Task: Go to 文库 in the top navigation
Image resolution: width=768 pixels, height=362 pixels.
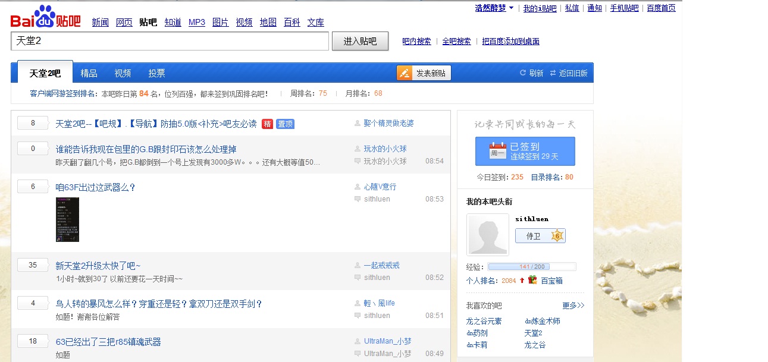Action: point(315,22)
